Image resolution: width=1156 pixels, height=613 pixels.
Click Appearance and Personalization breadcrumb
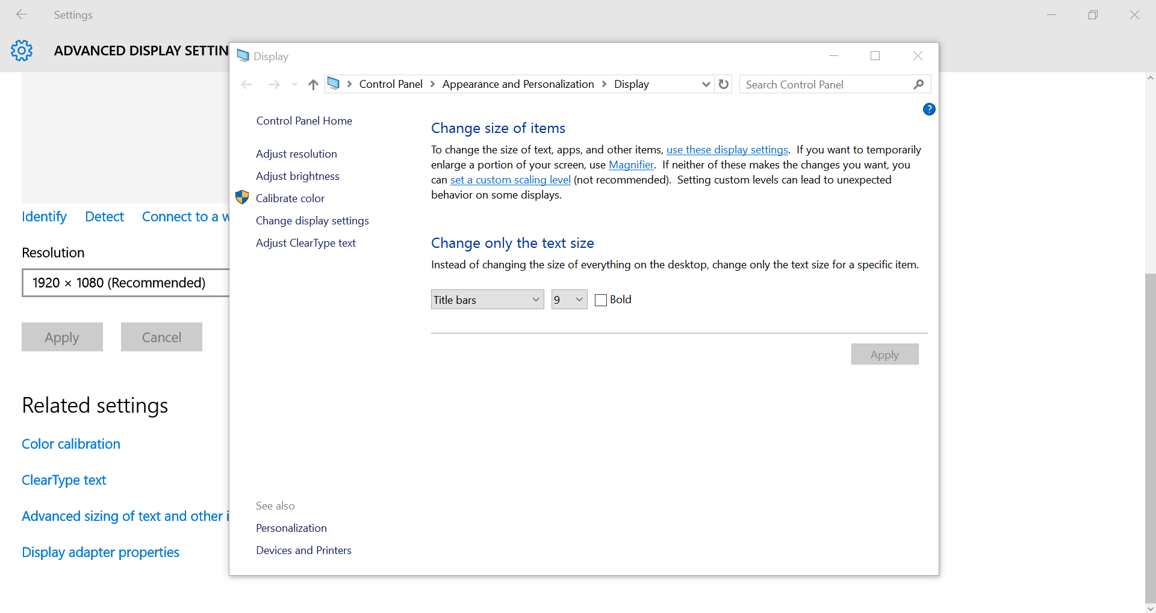coord(518,84)
